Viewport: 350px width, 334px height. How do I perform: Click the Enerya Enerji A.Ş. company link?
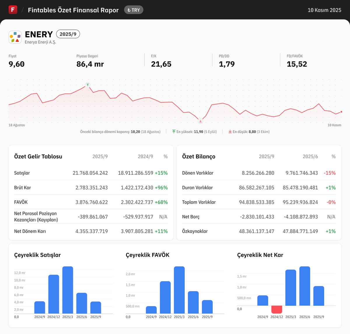point(41,42)
